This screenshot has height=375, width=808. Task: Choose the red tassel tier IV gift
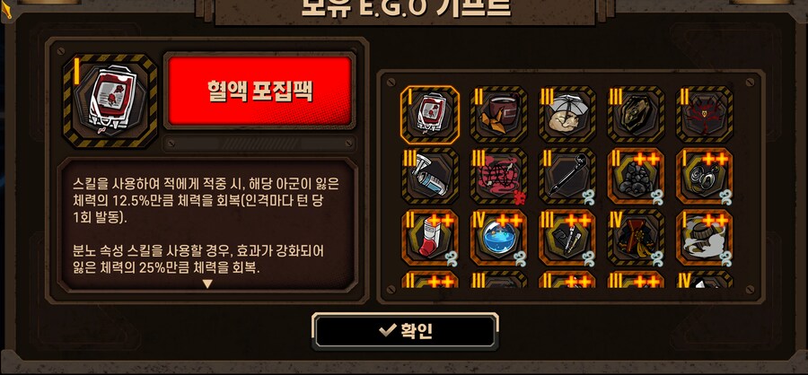pyautogui.click(x=636, y=238)
